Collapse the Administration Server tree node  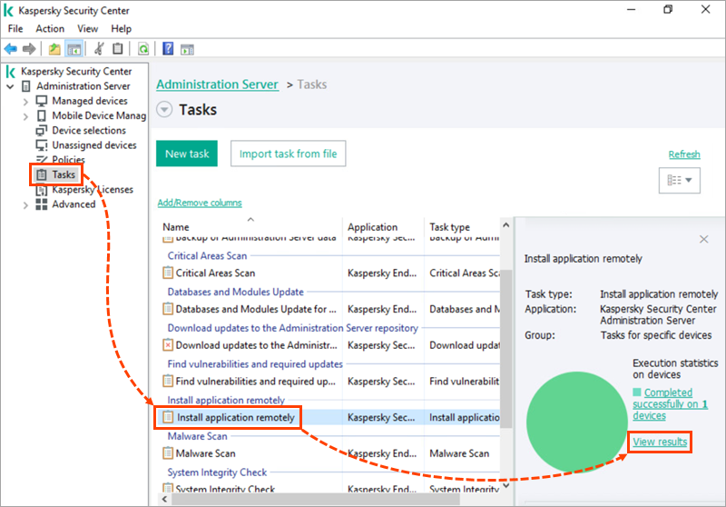point(10,86)
